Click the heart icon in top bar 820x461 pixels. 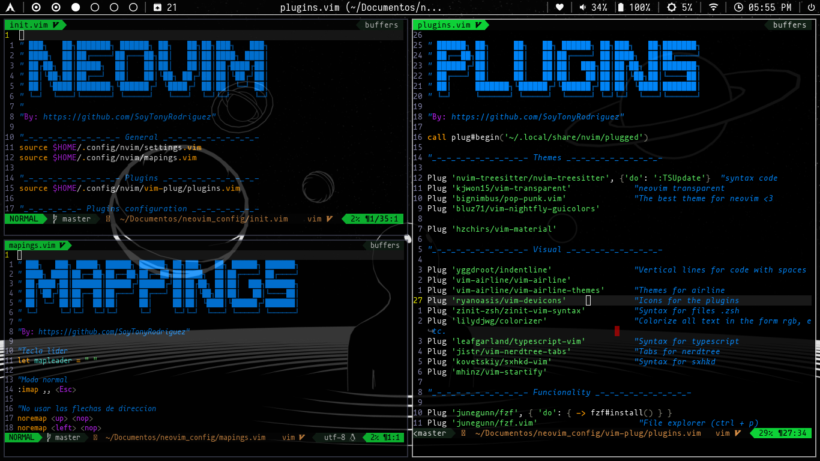[559, 7]
